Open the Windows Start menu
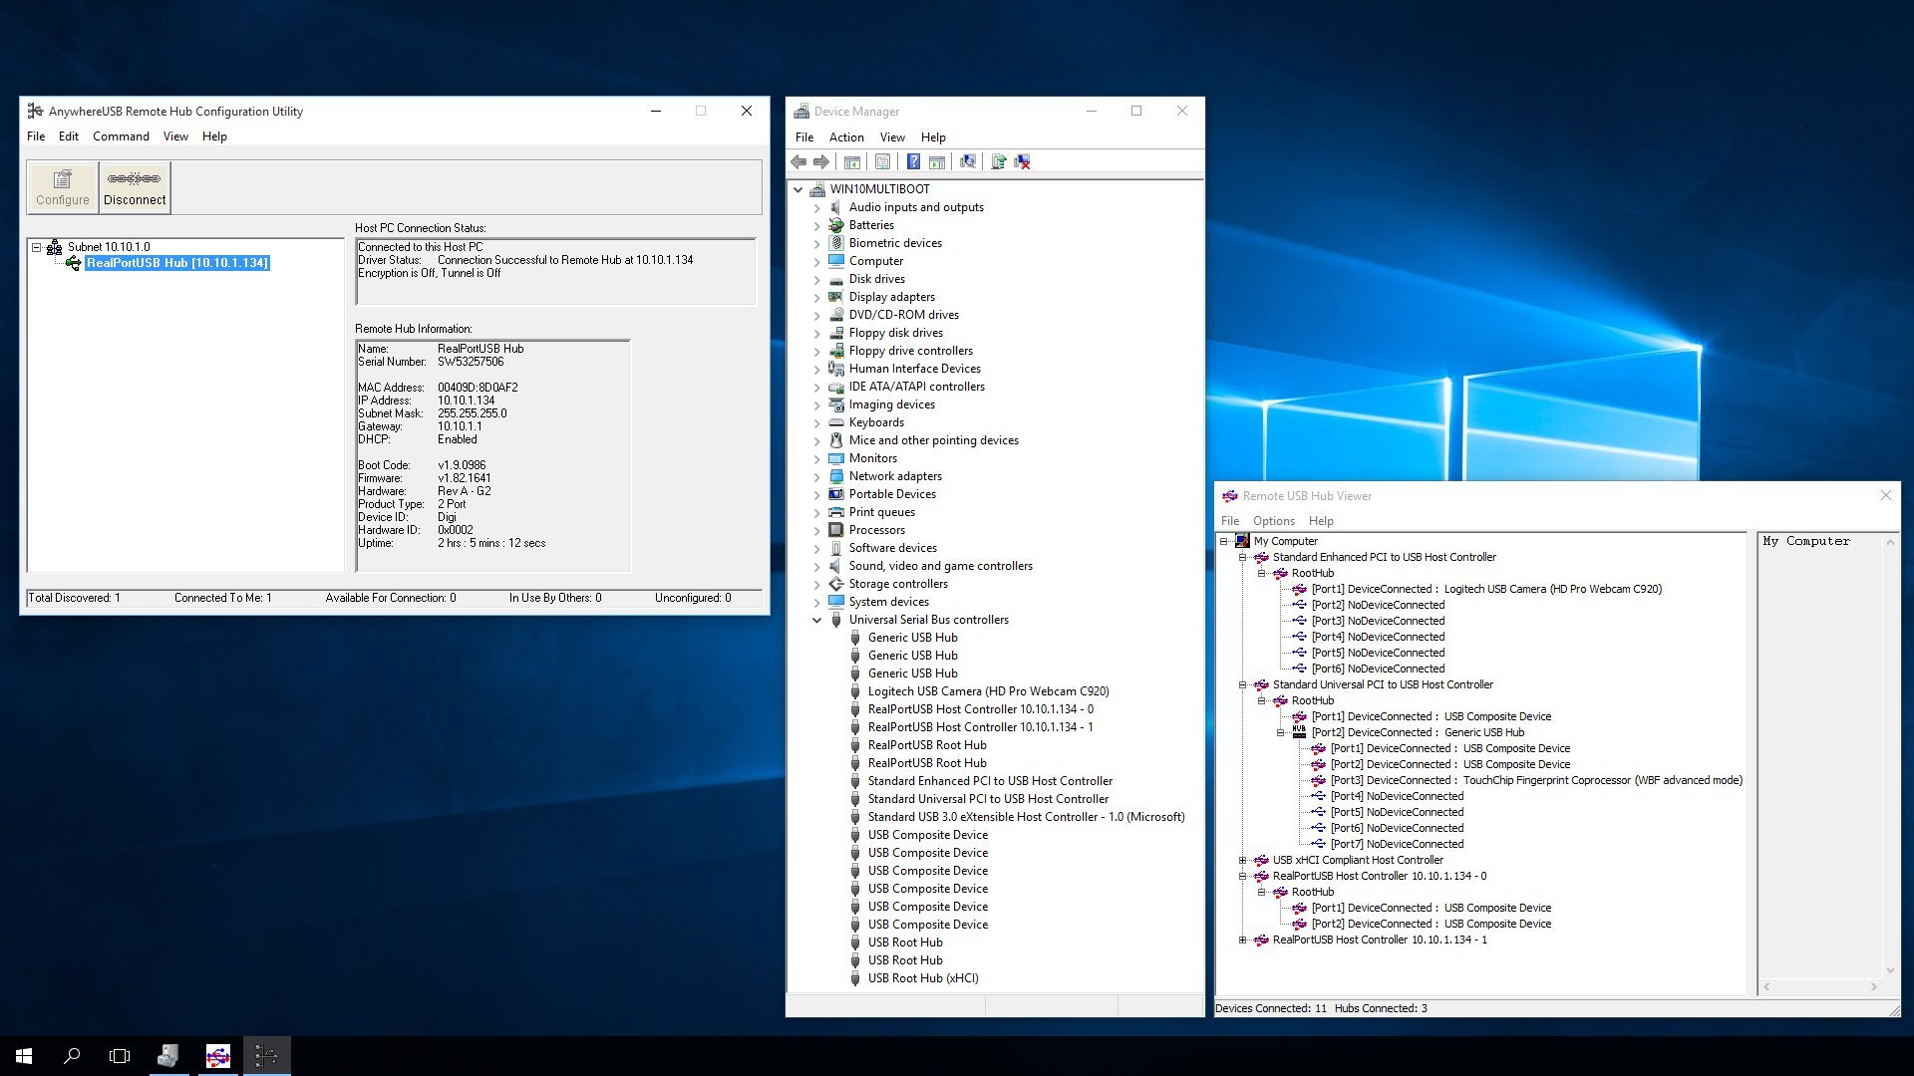The image size is (1914, 1076). point(24,1056)
